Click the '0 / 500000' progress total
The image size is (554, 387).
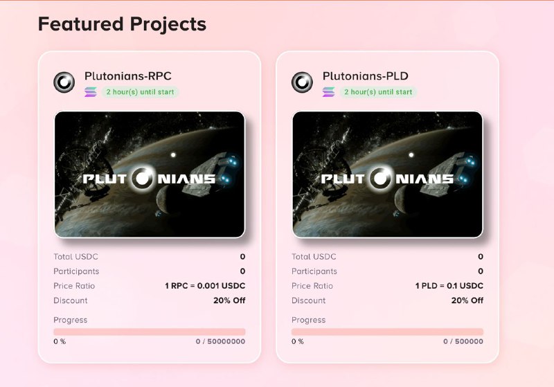coord(463,341)
